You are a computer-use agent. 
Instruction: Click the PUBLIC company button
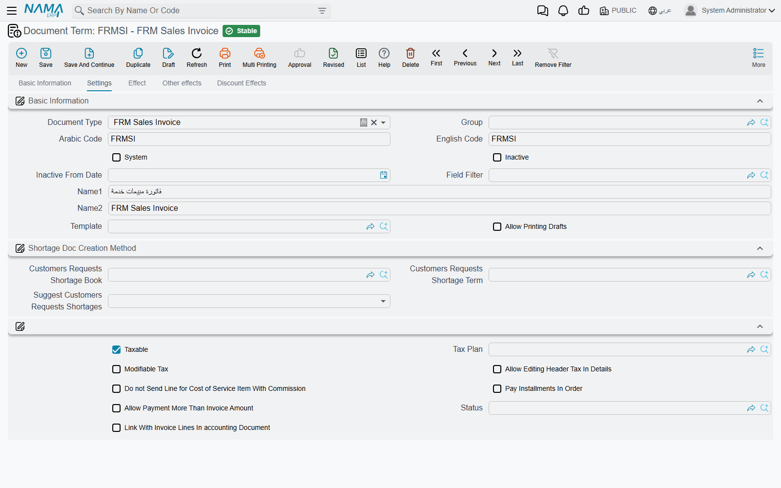(x=618, y=11)
